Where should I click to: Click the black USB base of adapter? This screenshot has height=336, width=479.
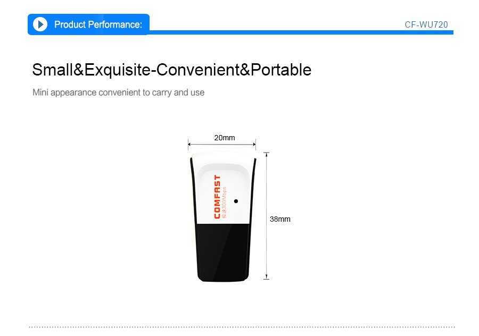click(221, 253)
